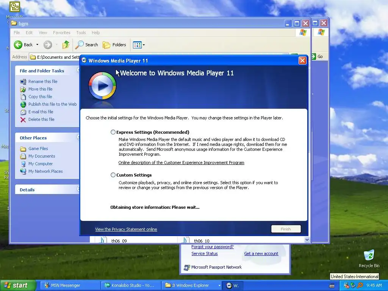Click Get a new account link
This screenshot has width=388, height=291.
(261, 253)
